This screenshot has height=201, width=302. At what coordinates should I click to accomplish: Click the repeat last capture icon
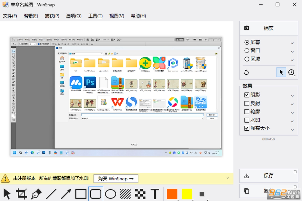coord(246,72)
